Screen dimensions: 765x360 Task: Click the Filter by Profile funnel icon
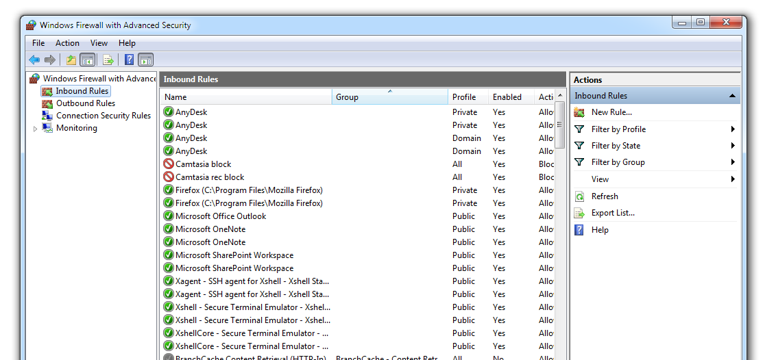[579, 129]
